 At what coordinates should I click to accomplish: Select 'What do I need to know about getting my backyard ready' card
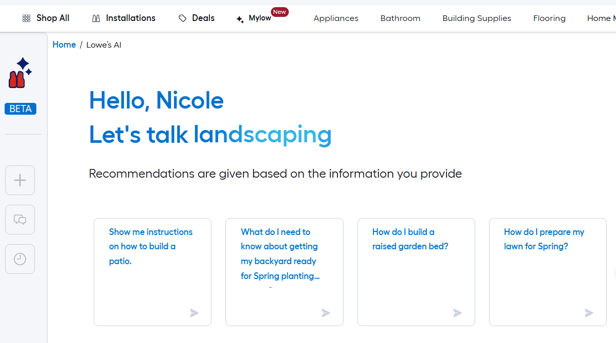tap(284, 272)
